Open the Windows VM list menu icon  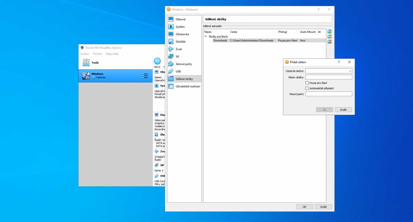coord(145,76)
